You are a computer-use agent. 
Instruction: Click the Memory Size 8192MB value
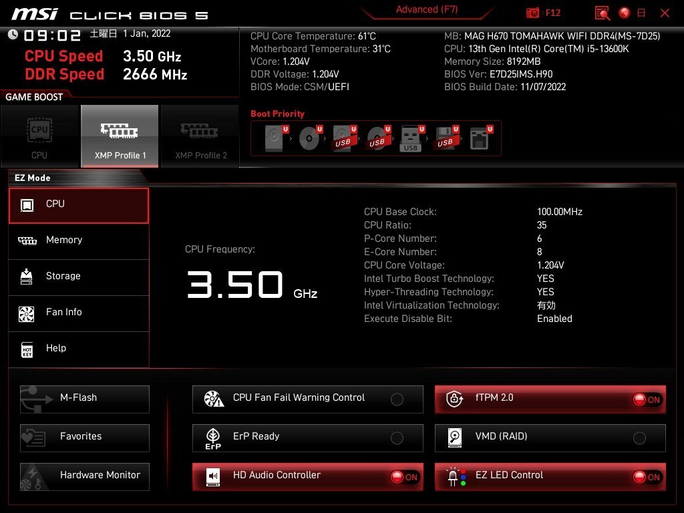[x=524, y=61]
